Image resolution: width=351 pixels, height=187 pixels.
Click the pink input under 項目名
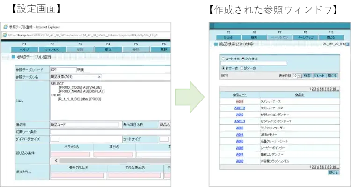(113, 155)
